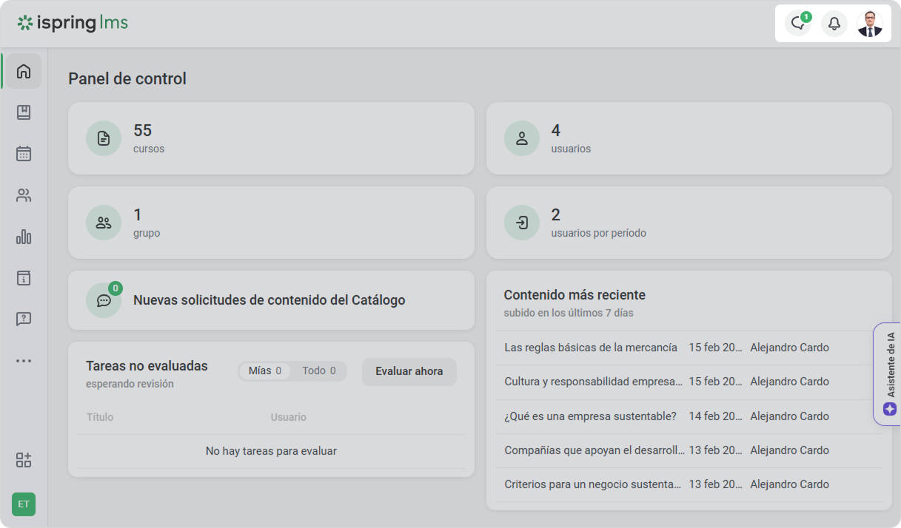Open the reports bar chart icon

pos(24,237)
